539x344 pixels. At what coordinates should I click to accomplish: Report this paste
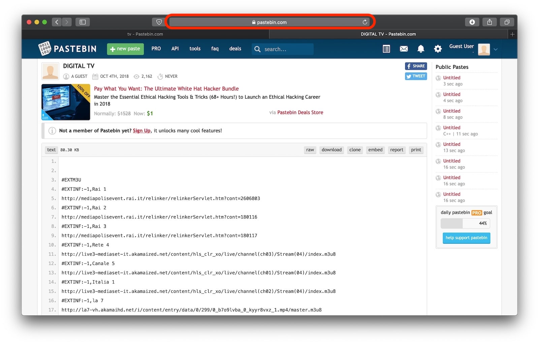point(397,150)
